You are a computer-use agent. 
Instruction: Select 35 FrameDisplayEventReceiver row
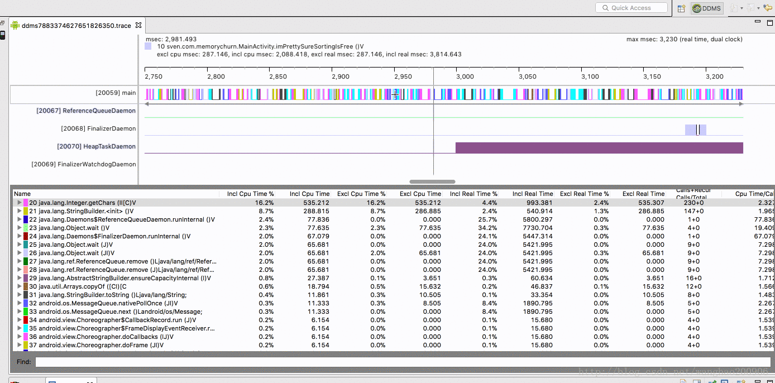[393, 328]
